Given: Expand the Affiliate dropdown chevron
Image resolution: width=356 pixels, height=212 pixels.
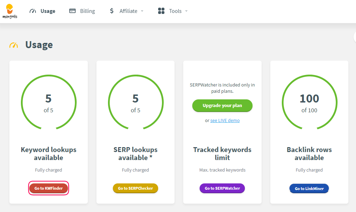Looking at the screenshot, I should pos(142,11).
